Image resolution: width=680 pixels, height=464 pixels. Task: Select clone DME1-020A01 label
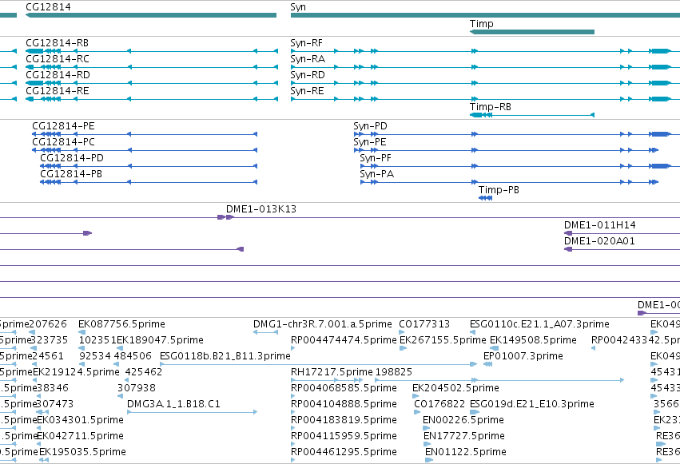[x=599, y=241]
